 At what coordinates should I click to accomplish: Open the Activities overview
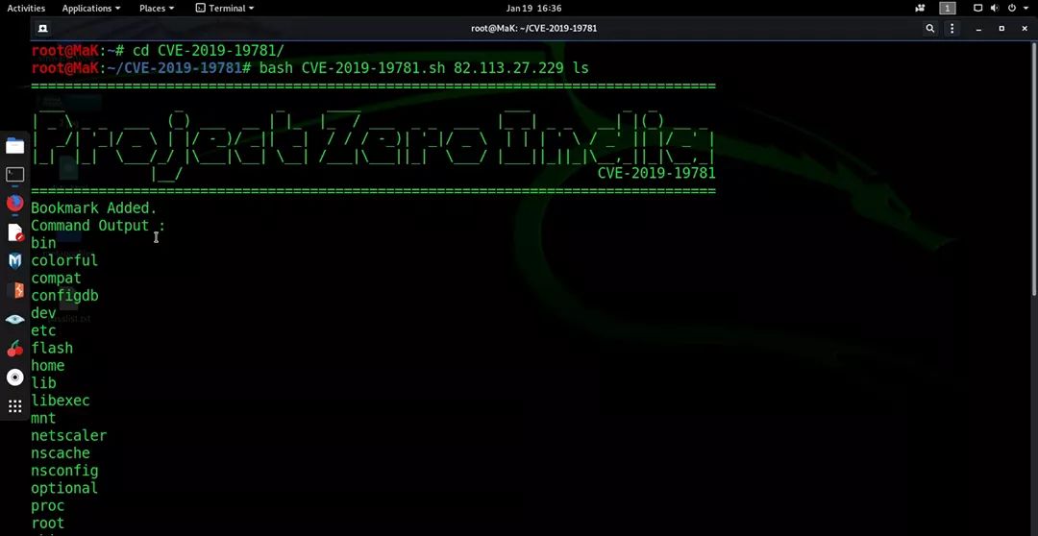(x=26, y=8)
